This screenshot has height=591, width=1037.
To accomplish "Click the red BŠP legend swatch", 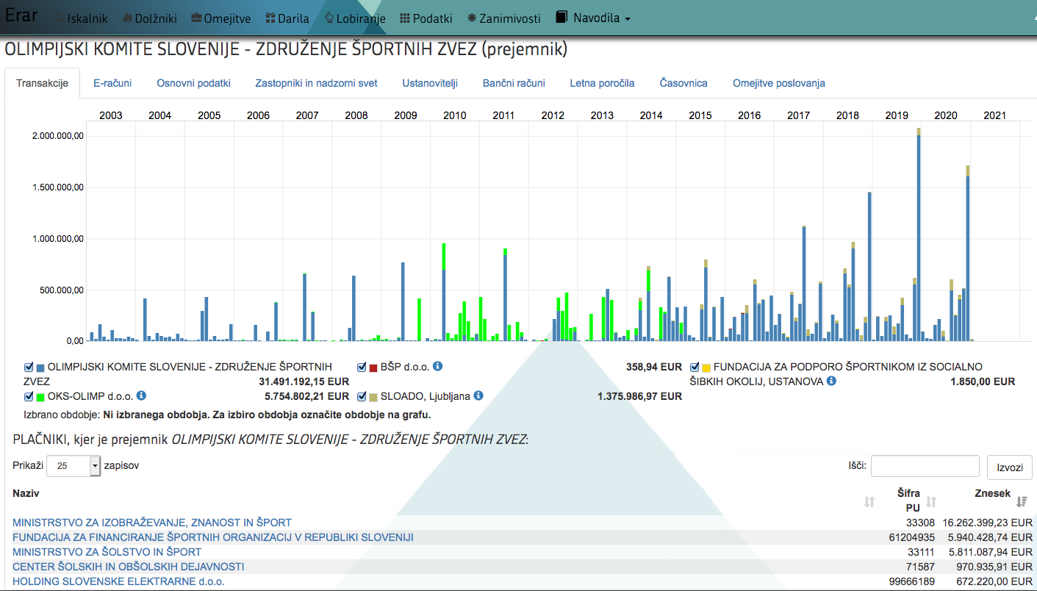I will [x=373, y=368].
